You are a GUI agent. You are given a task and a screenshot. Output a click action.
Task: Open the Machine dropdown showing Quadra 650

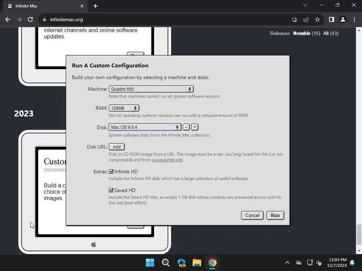point(151,89)
